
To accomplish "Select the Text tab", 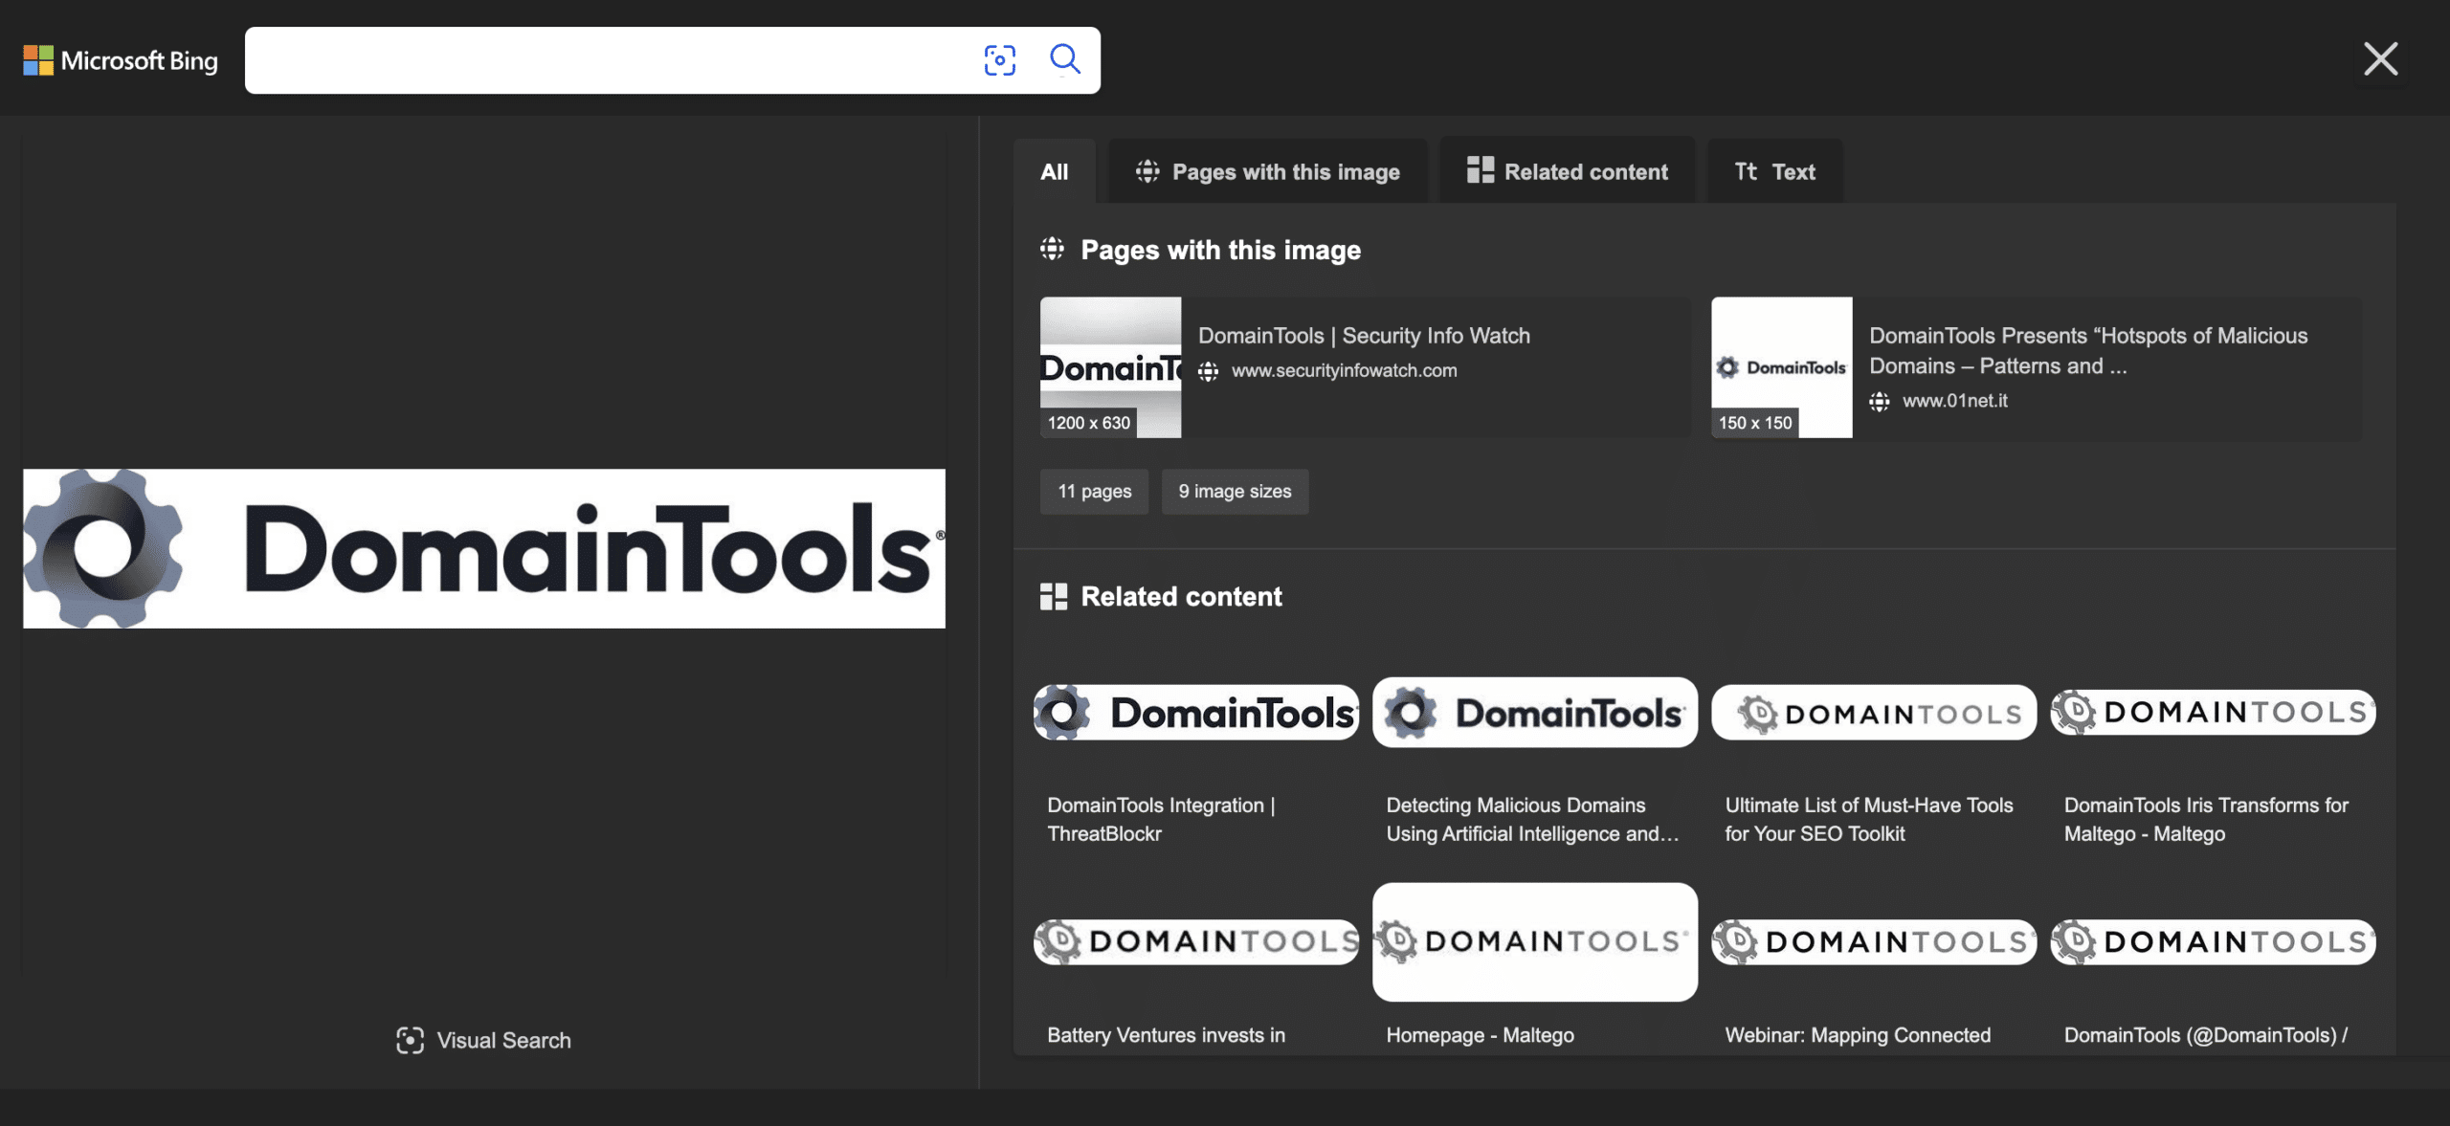I will click(x=1774, y=172).
